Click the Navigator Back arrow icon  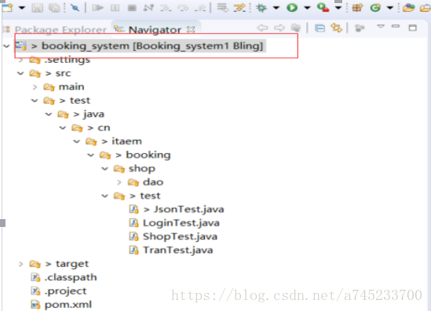click(262, 27)
